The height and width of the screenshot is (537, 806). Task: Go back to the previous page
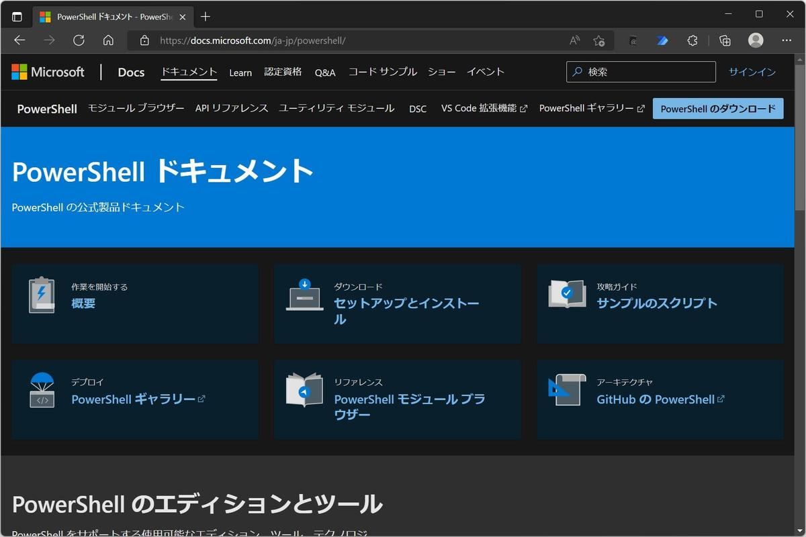tap(19, 40)
